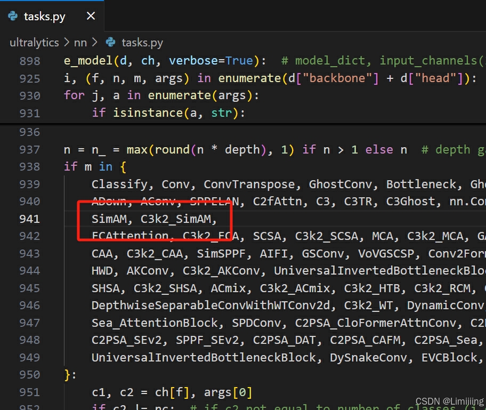Image resolution: width=486 pixels, height=410 pixels.
Task: Click C3k2_AKConv on line 944
Action: pos(221,271)
